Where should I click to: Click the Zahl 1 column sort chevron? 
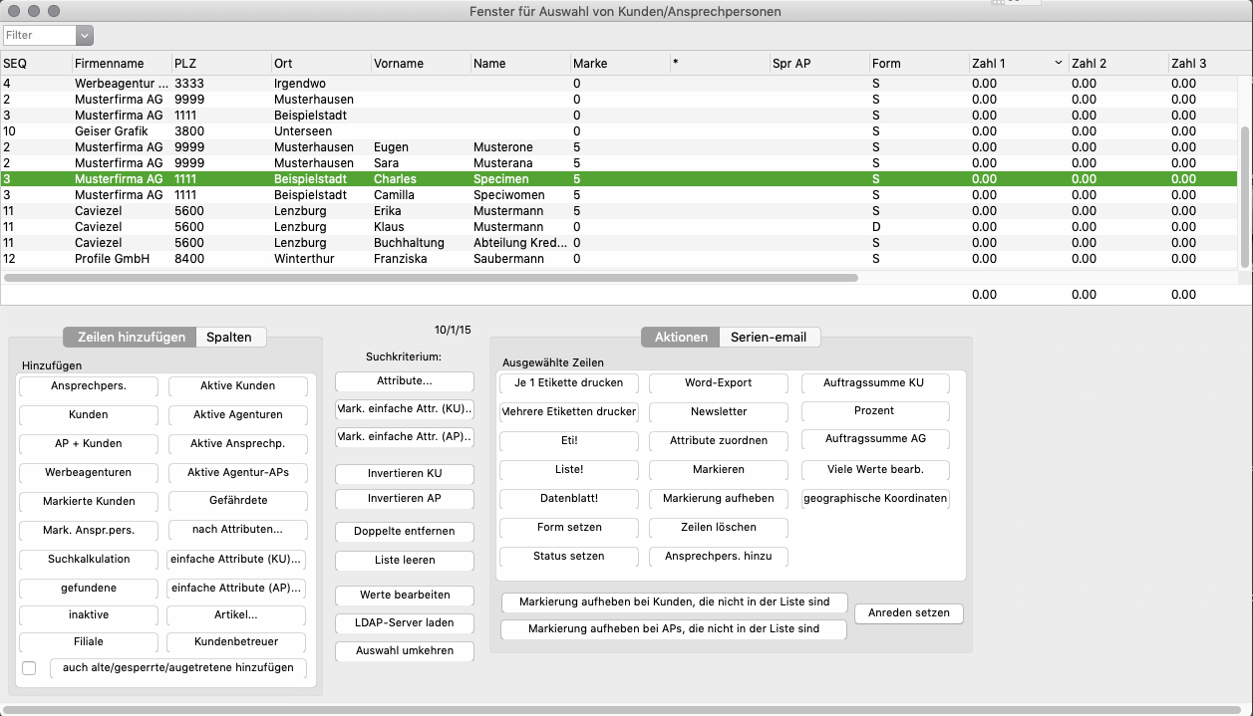tap(1058, 63)
